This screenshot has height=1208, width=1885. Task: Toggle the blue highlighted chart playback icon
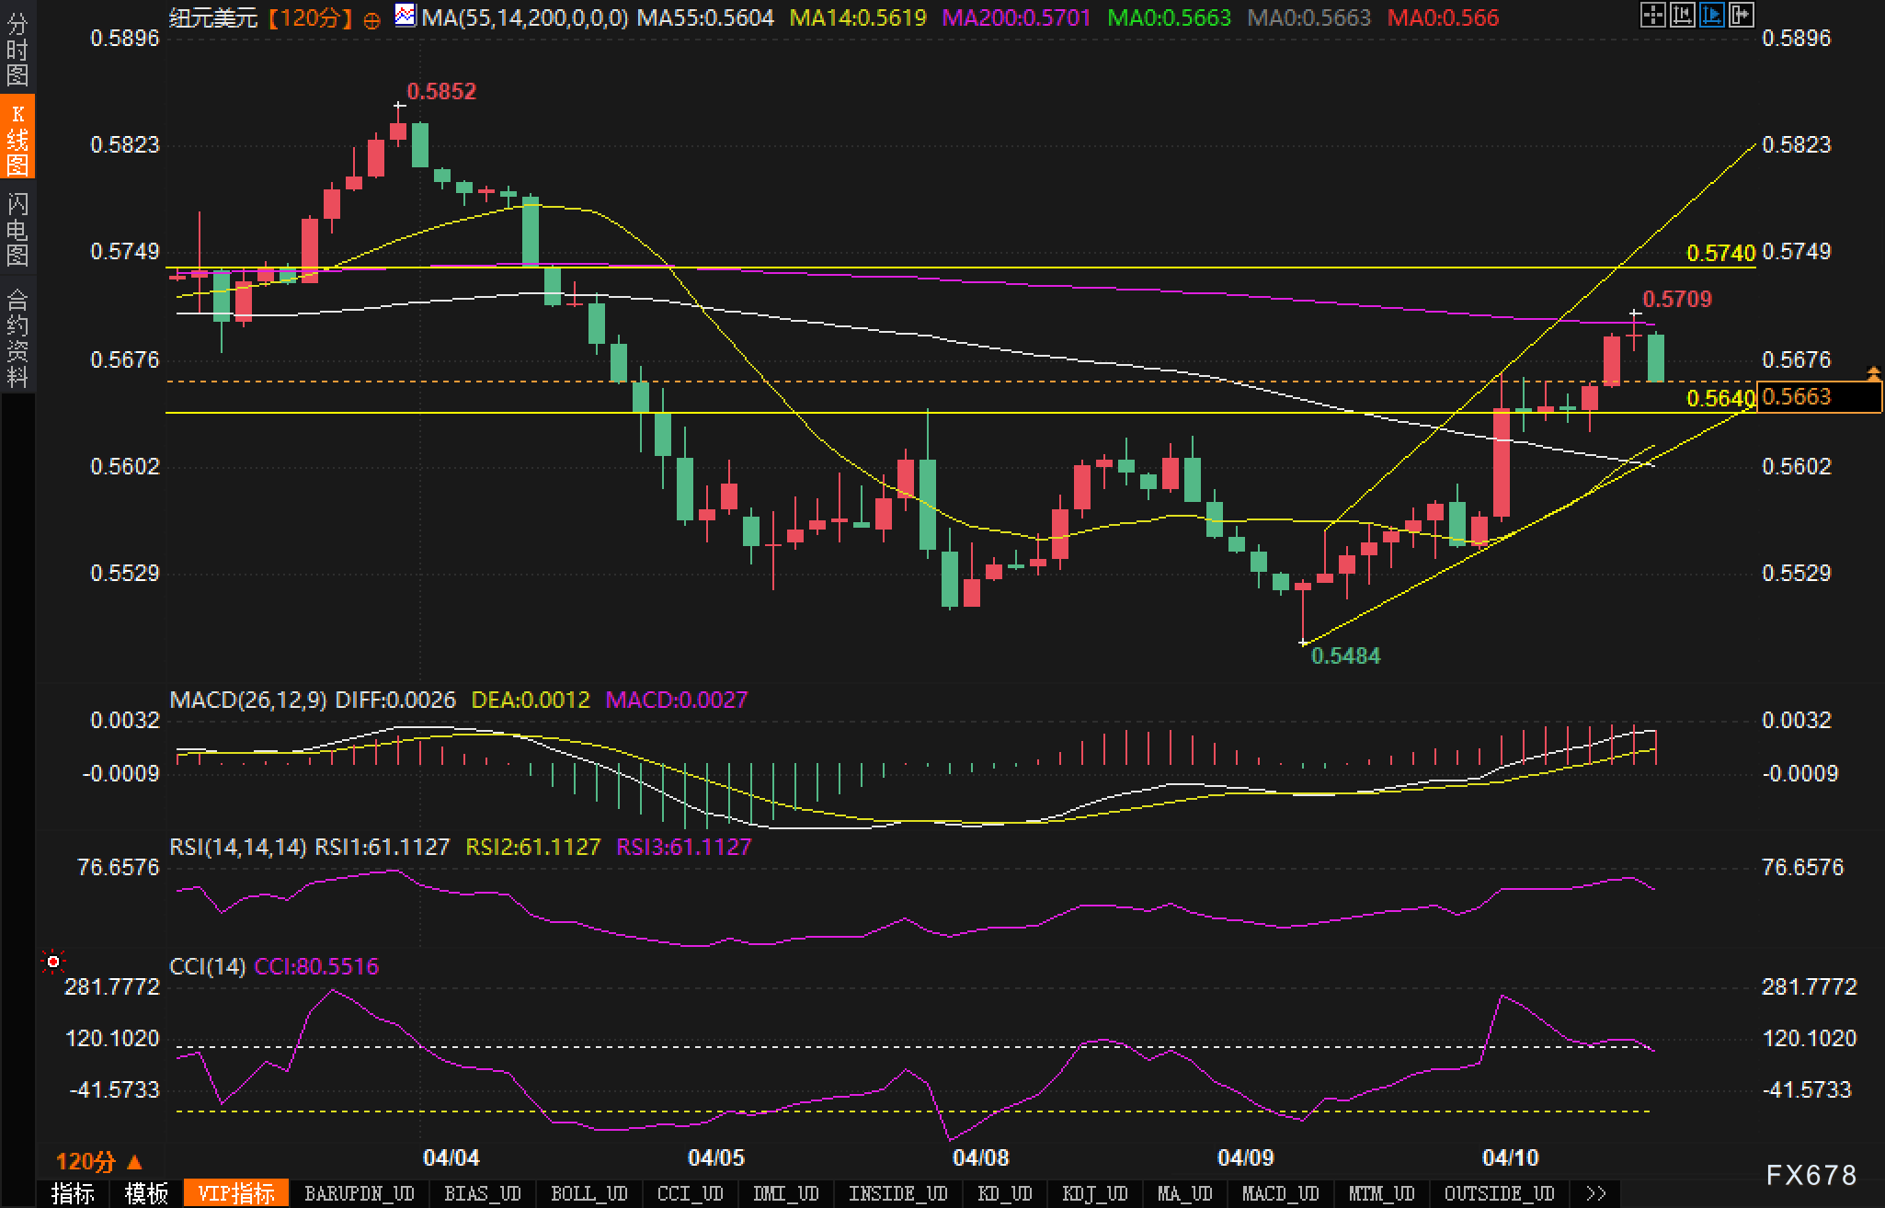[1711, 15]
